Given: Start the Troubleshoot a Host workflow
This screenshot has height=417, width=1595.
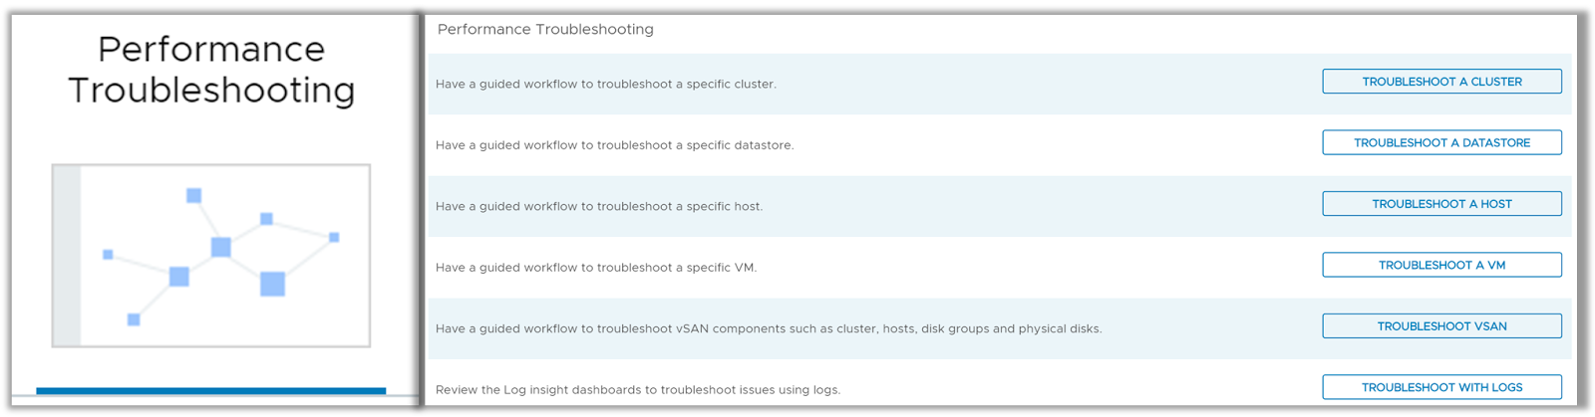Looking at the screenshot, I should [1441, 204].
